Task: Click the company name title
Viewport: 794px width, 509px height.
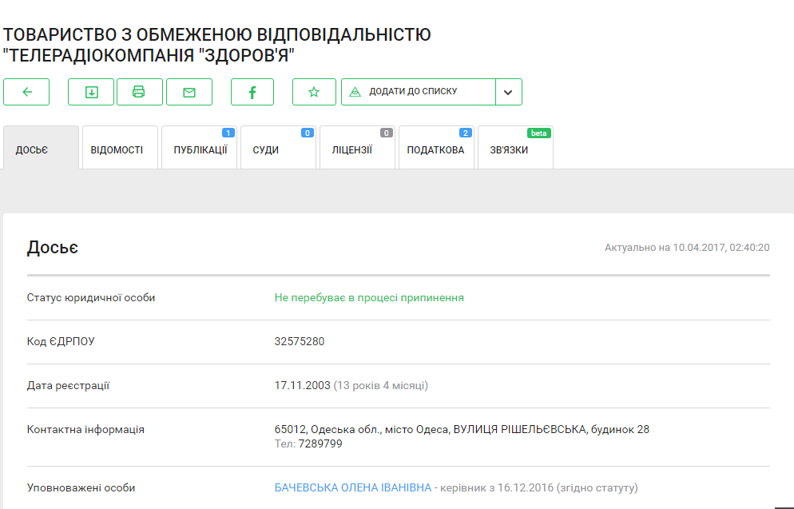Action: tap(216, 45)
